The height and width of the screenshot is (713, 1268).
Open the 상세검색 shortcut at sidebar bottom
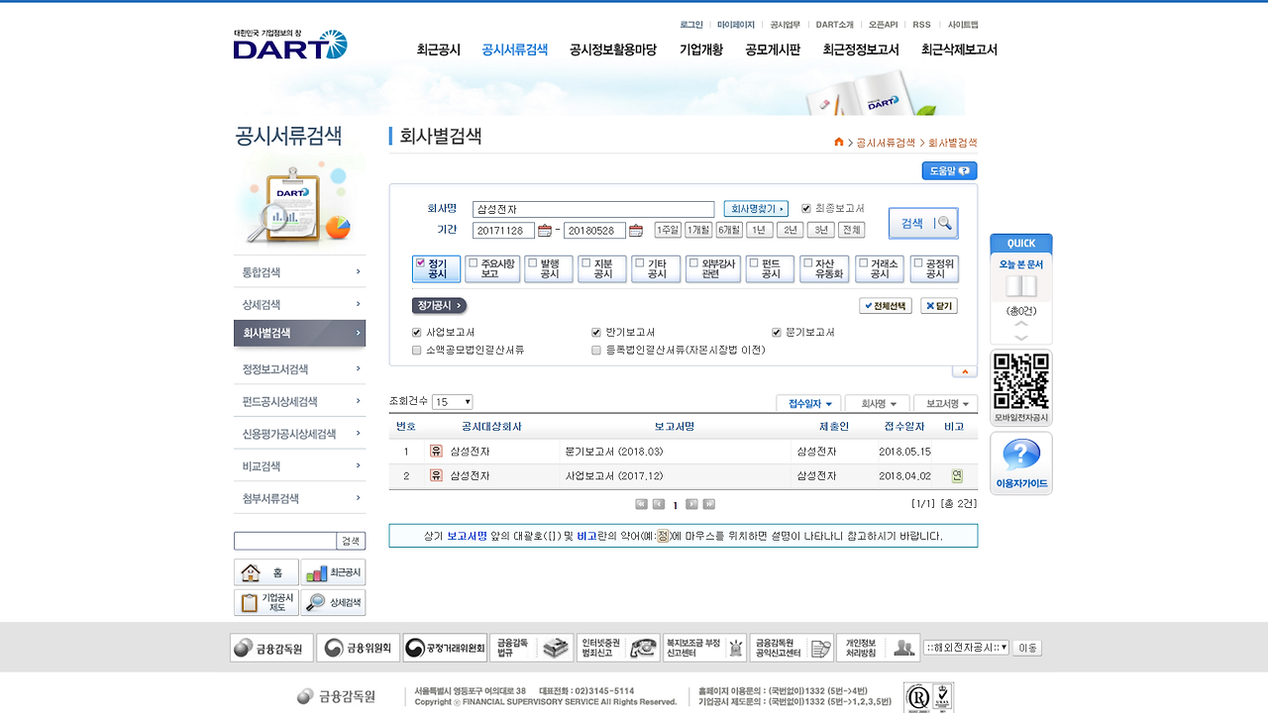(x=333, y=602)
